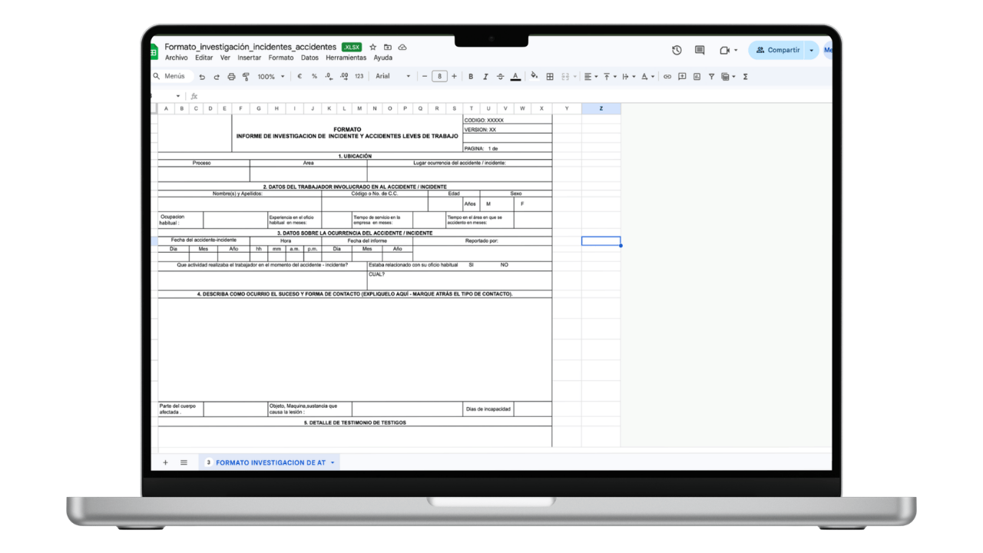
Task: Click the Print icon
Action: (231, 76)
